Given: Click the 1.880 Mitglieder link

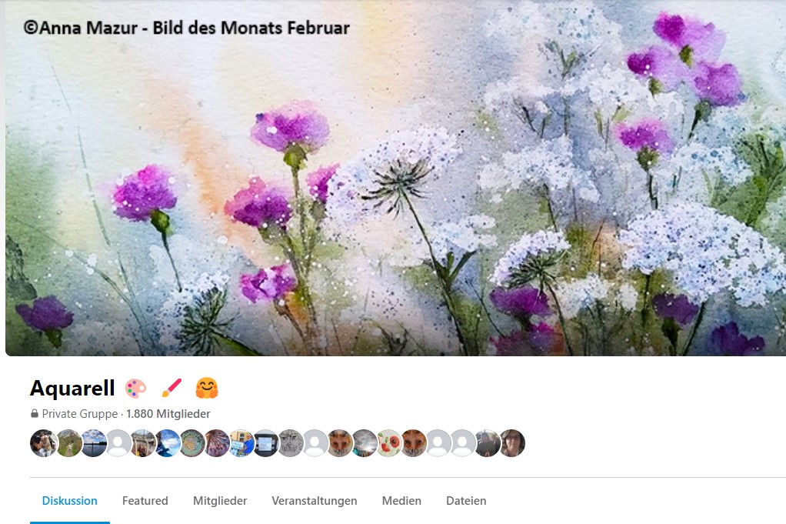Looking at the screenshot, I should pos(168,414).
